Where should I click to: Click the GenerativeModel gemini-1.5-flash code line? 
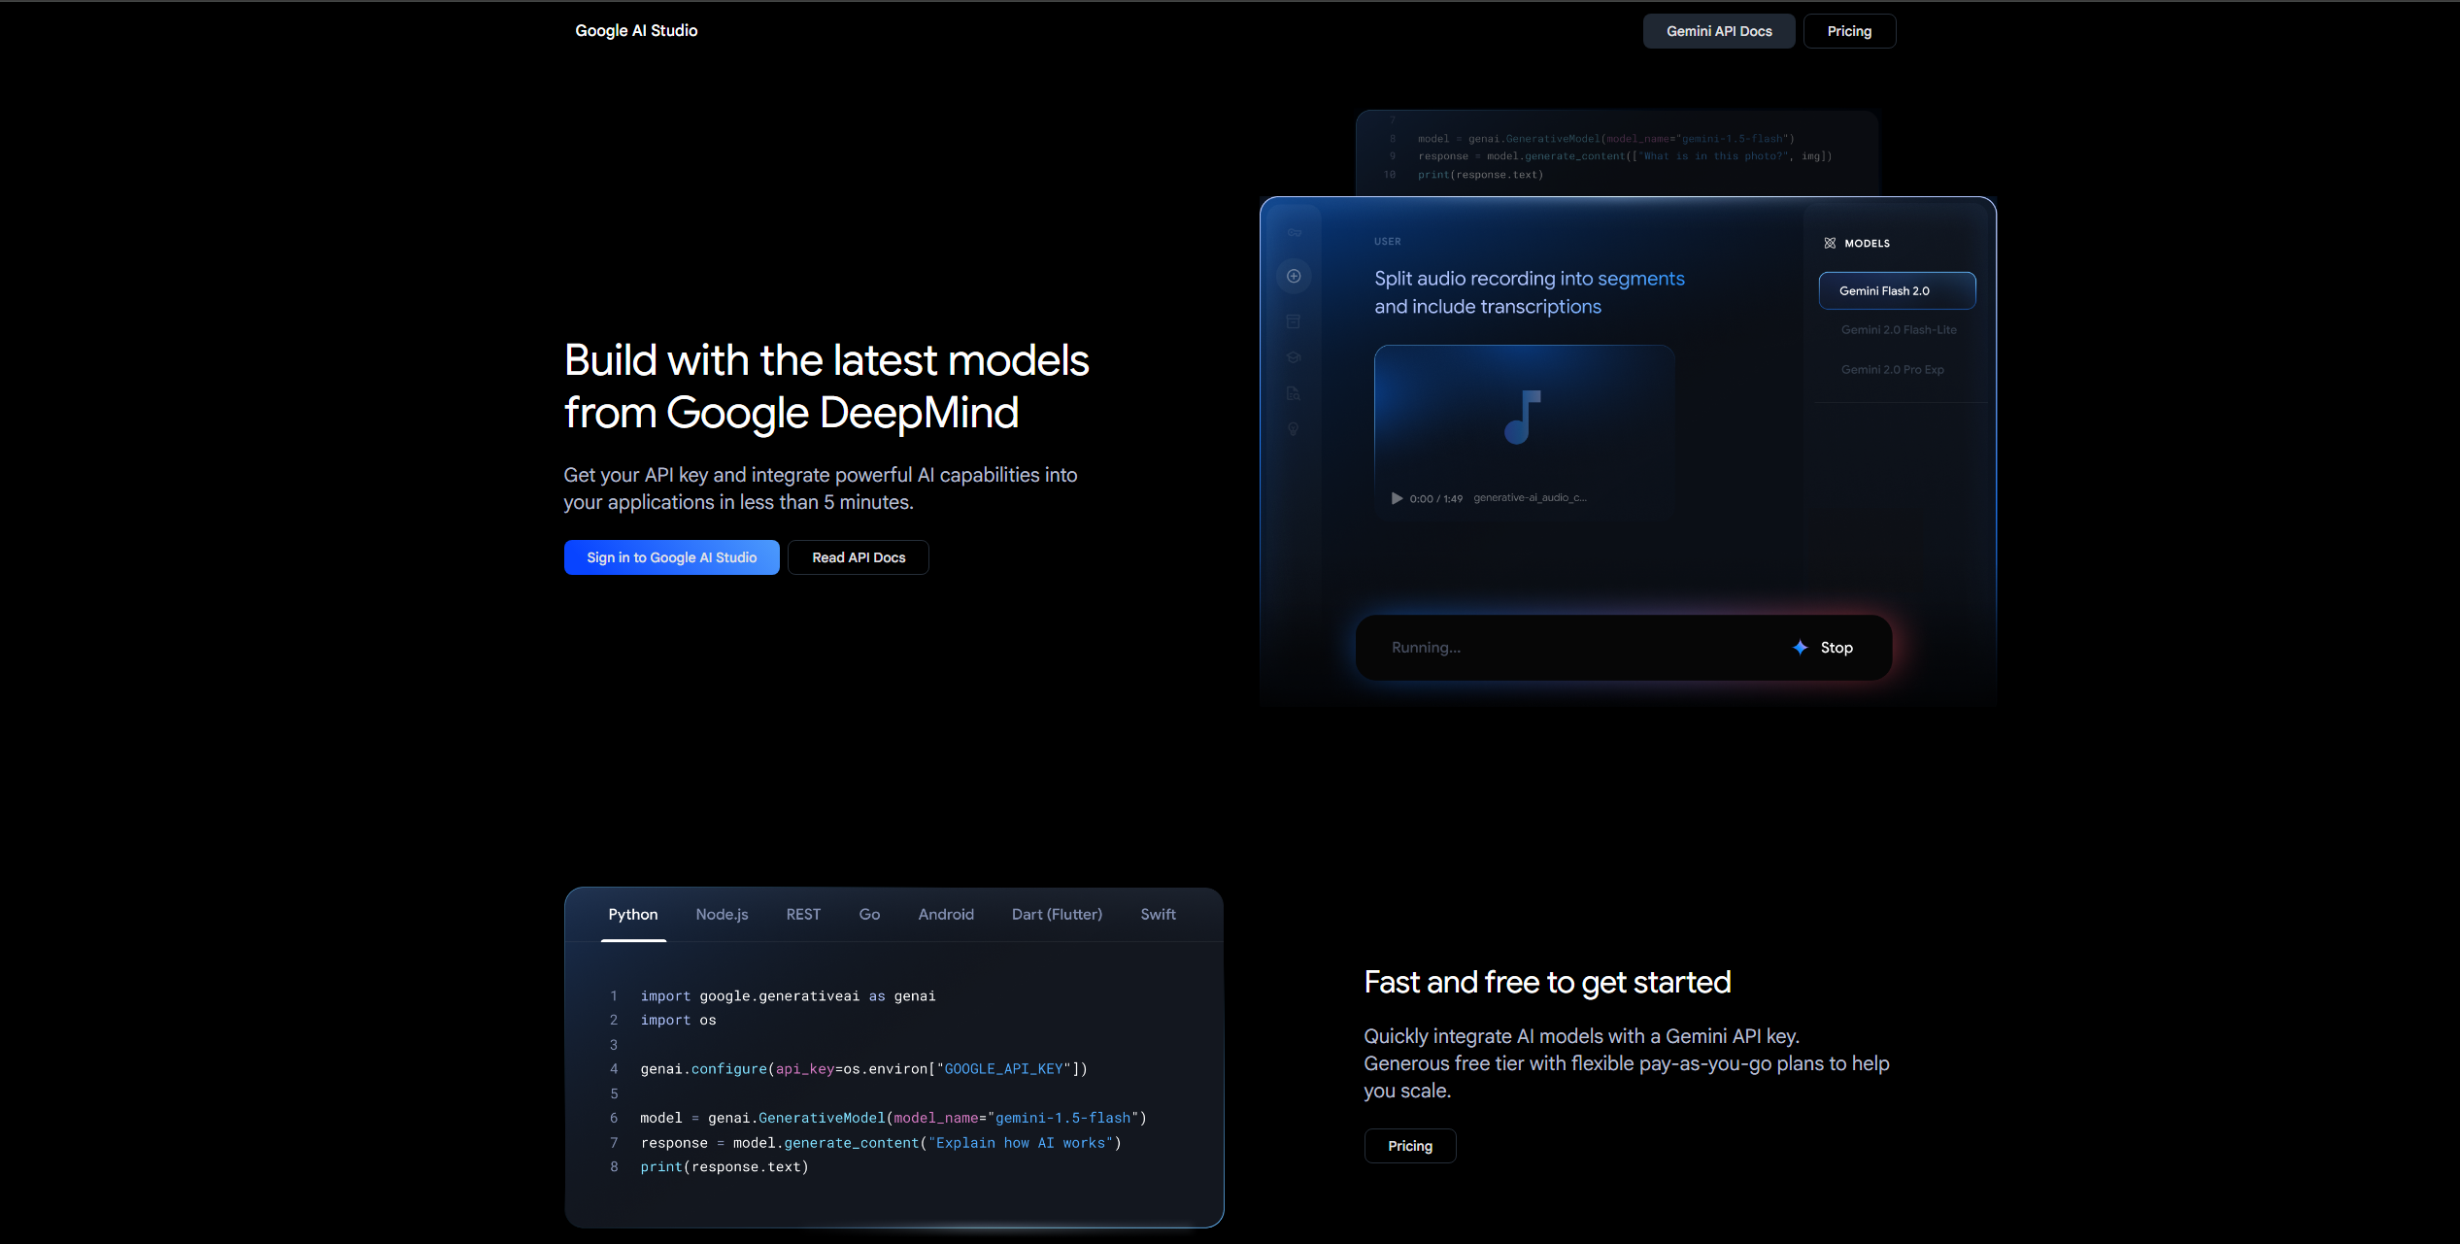click(893, 1118)
